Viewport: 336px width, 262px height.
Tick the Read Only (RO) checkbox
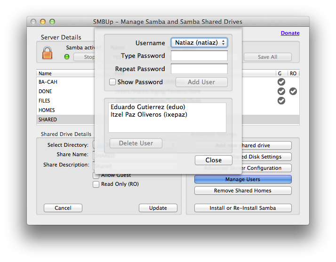click(96, 184)
